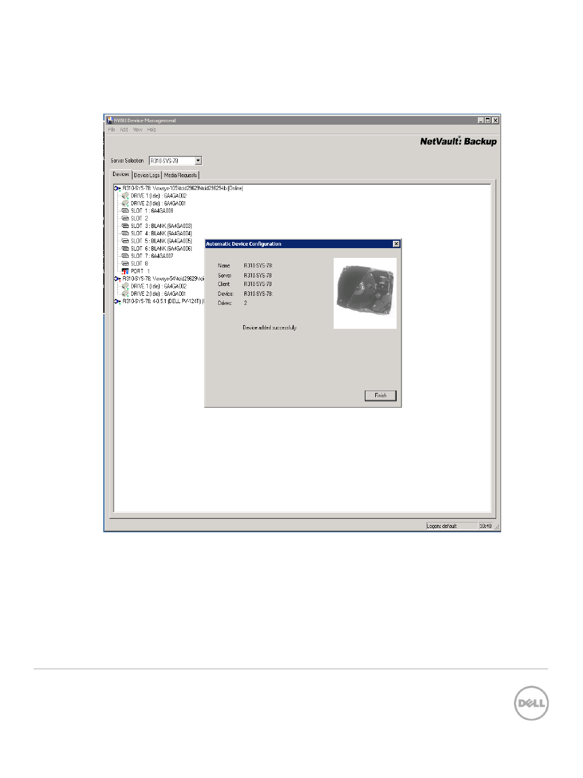Pick the SLOT 5 BLANK (6A4GA005) icon

(125, 241)
